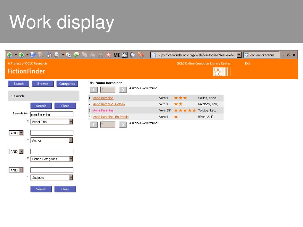Image resolution: width=303 pixels, height=227 pixels.
Task: Click the ME toolbar button
Action: [117, 55]
